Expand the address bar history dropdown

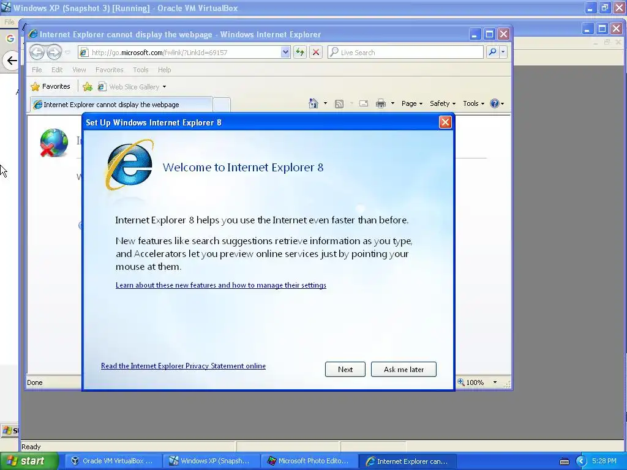pyautogui.click(x=285, y=53)
